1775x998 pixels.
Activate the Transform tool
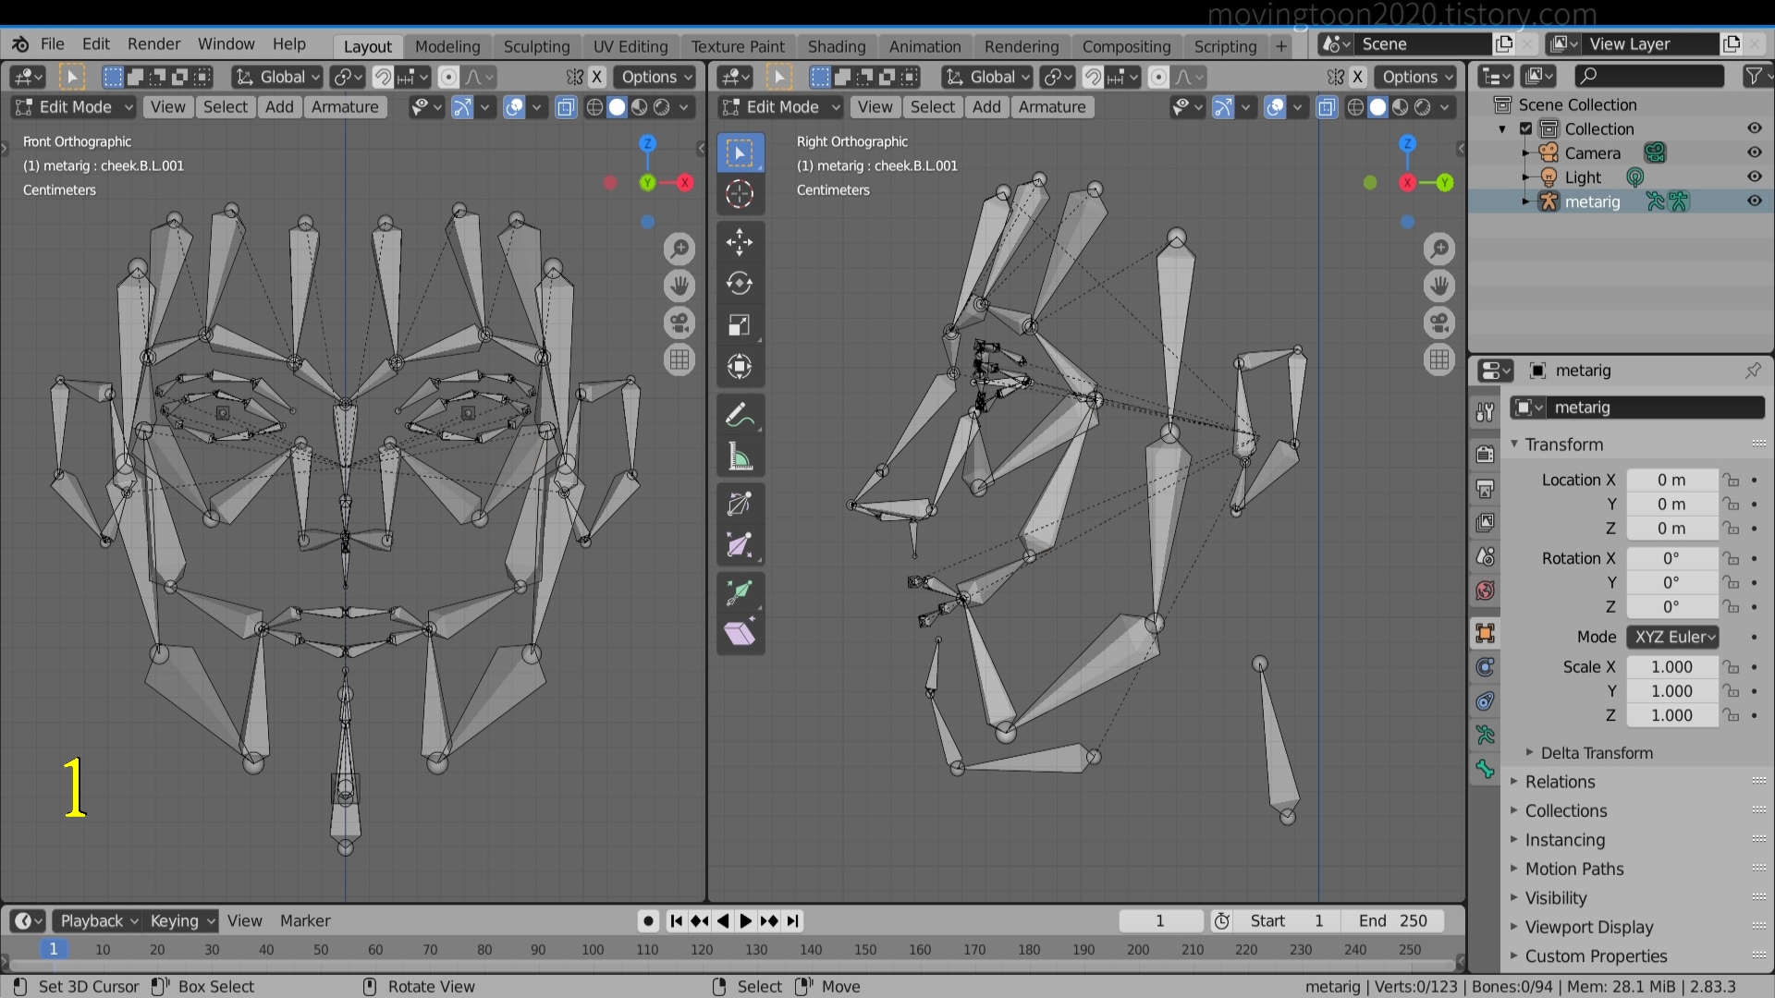coord(740,366)
